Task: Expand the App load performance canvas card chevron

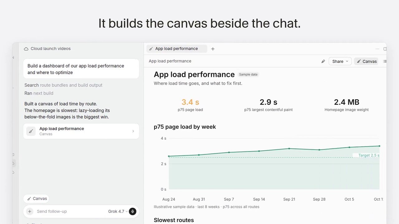Action: [x=133, y=131]
